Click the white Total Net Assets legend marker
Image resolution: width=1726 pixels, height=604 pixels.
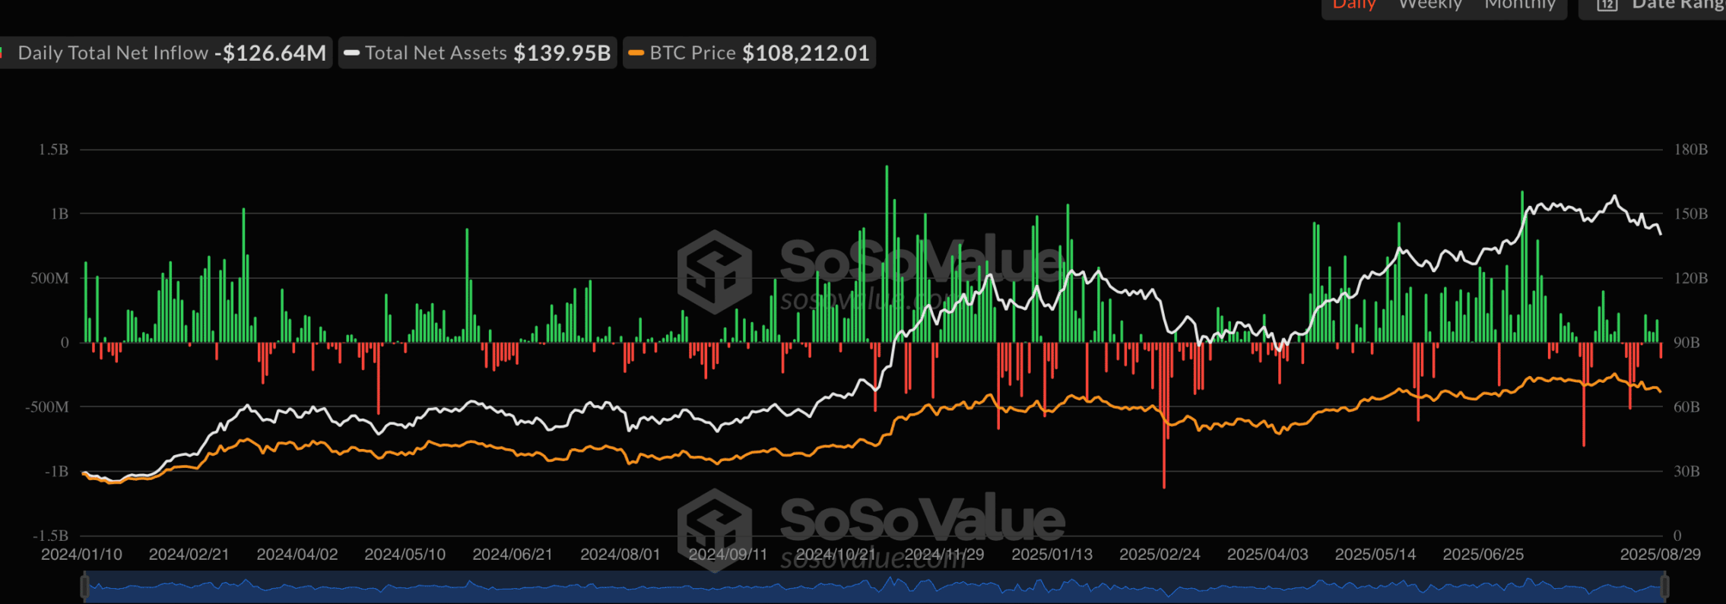(x=351, y=53)
